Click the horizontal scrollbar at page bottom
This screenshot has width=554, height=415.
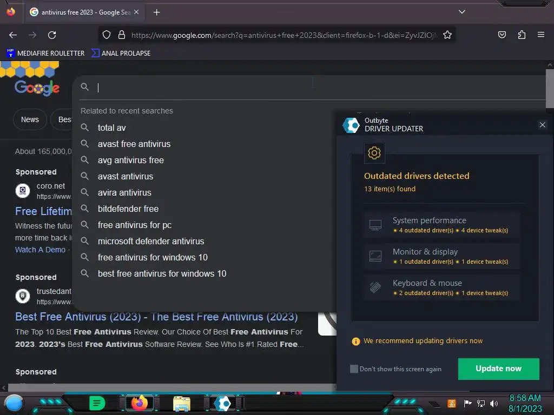[x=172, y=387]
